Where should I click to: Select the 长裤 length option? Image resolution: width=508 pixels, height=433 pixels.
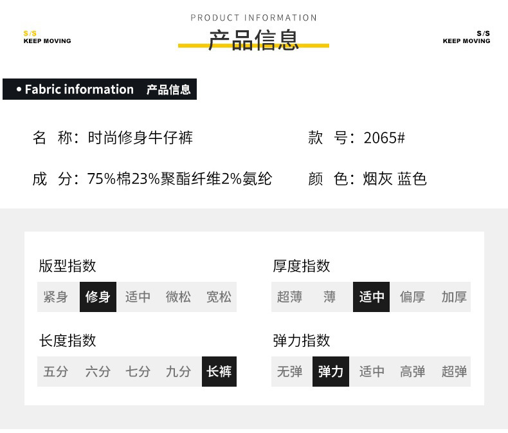coord(219,371)
